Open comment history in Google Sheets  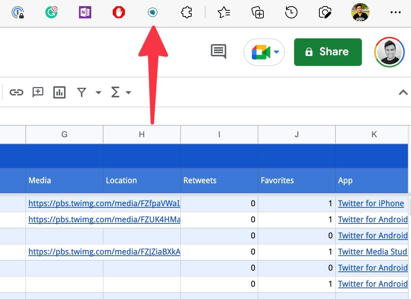point(218,52)
